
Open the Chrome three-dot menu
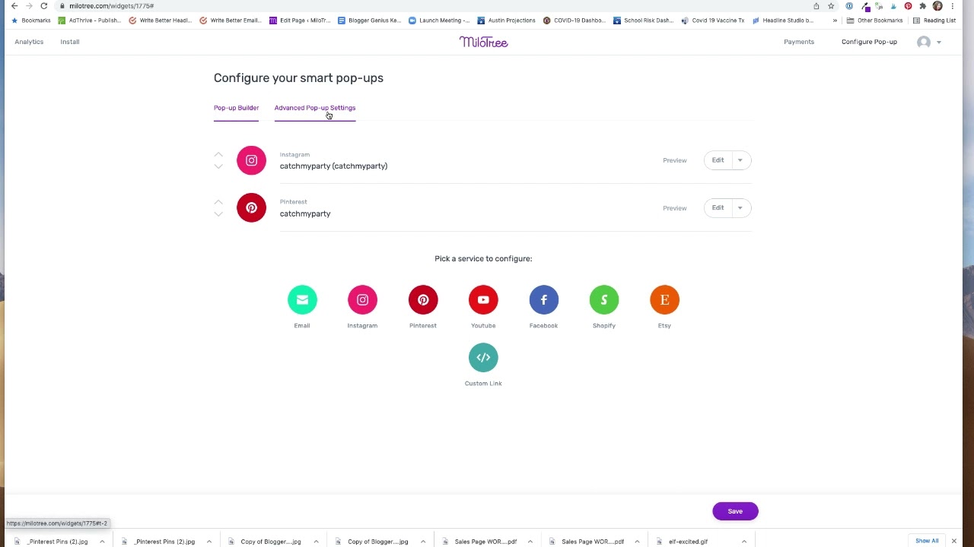[x=952, y=6]
